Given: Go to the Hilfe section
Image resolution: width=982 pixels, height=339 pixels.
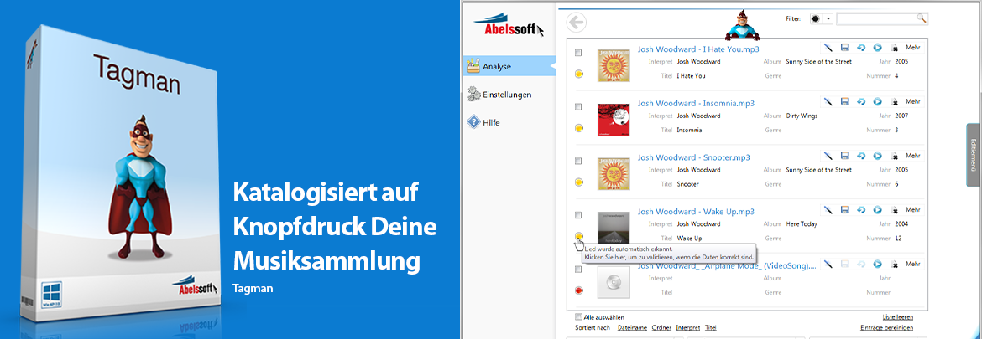Looking at the screenshot, I should [491, 122].
